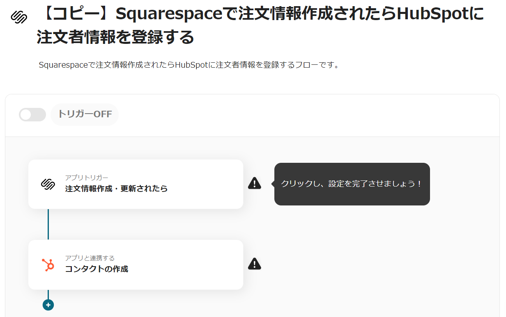Click the warning icon beside the trigger step
This screenshot has height=317, width=506.
pos(255,183)
